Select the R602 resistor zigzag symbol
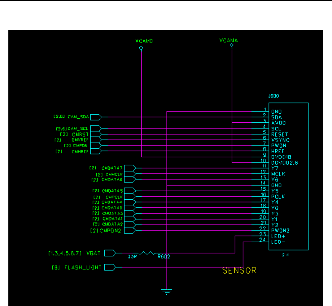Screen dimensions: 332x306 (x=147, y=253)
